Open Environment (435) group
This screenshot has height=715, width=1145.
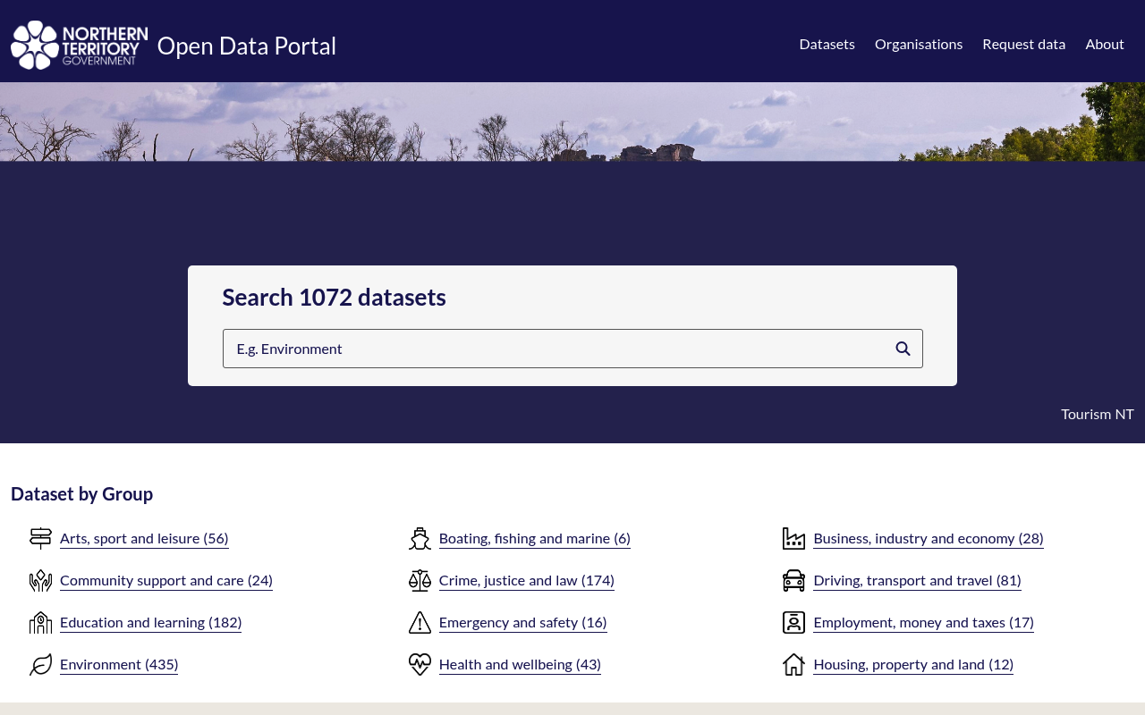pos(119,664)
